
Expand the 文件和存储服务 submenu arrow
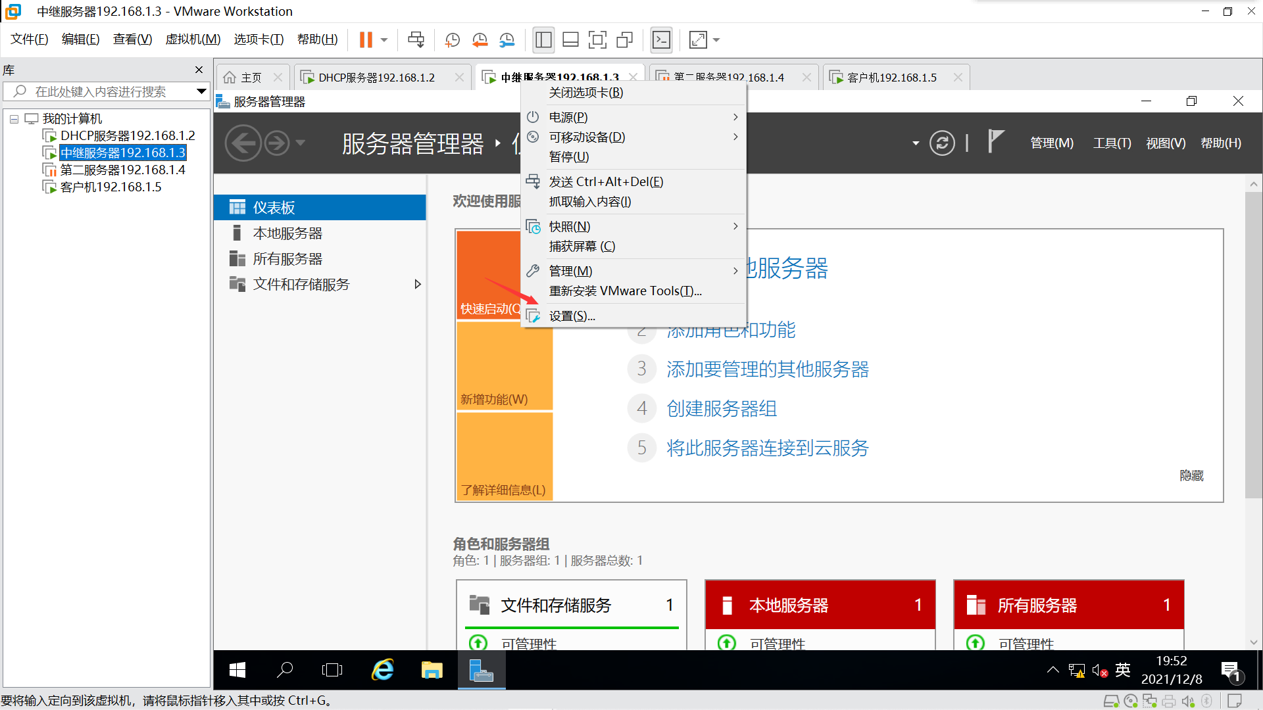point(417,285)
